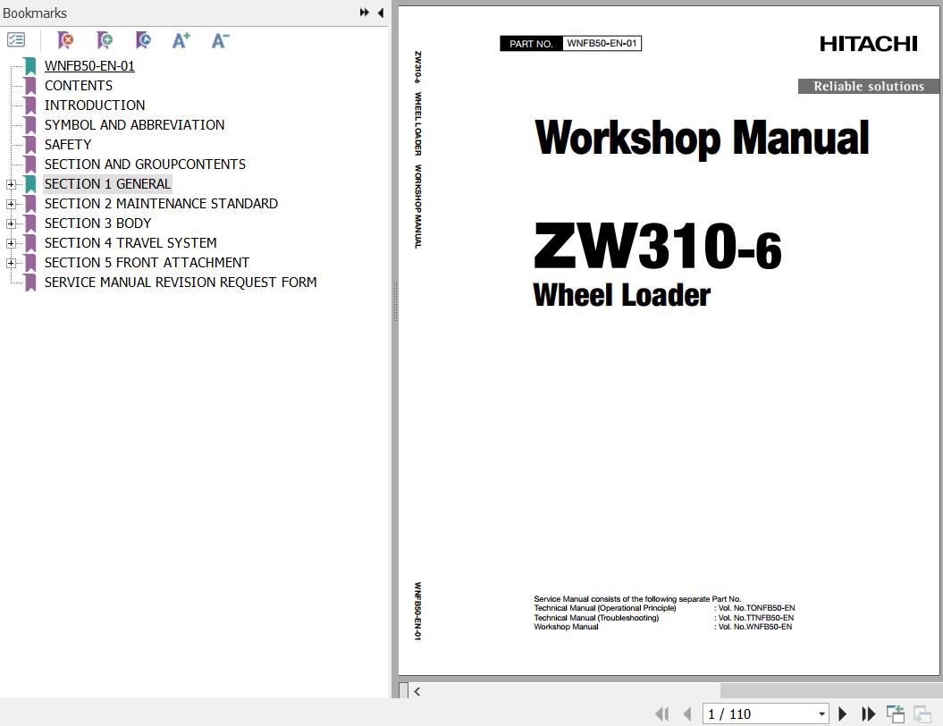Click the panel splitter grip handle
The width and height of the screenshot is (943, 726).
(395, 302)
